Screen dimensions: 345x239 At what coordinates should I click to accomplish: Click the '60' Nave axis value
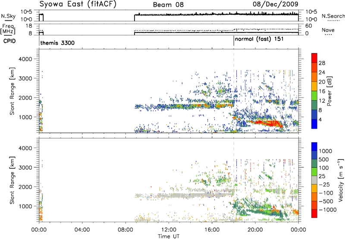point(309,26)
